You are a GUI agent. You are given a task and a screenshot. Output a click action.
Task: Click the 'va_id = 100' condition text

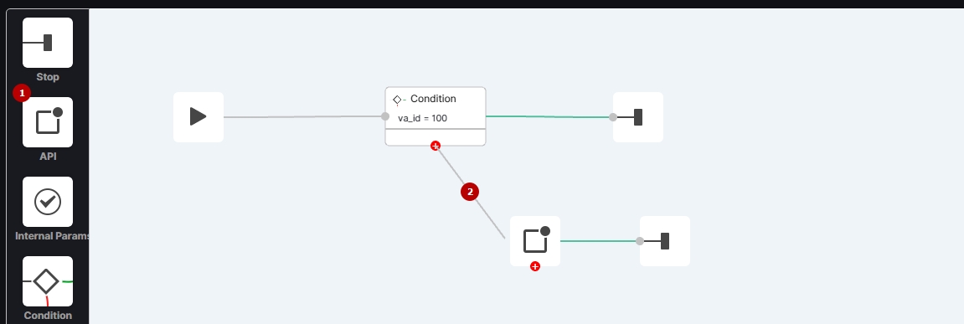click(422, 118)
